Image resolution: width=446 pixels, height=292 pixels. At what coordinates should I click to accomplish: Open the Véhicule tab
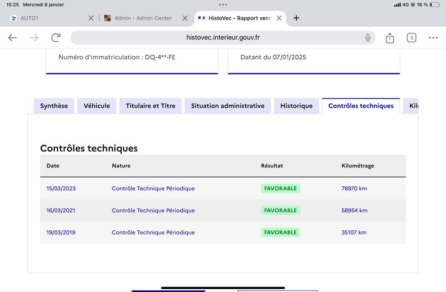point(96,106)
